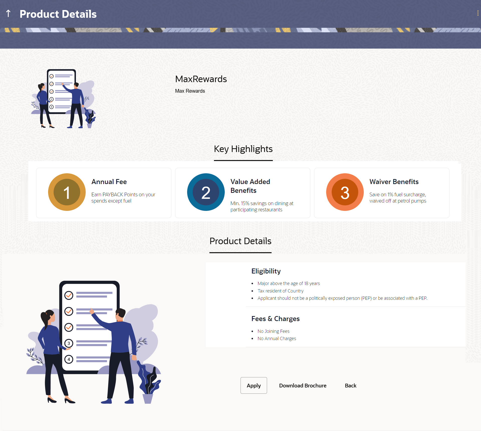Click the Back button
Image resolution: width=481 pixels, height=431 pixels.
(x=350, y=386)
